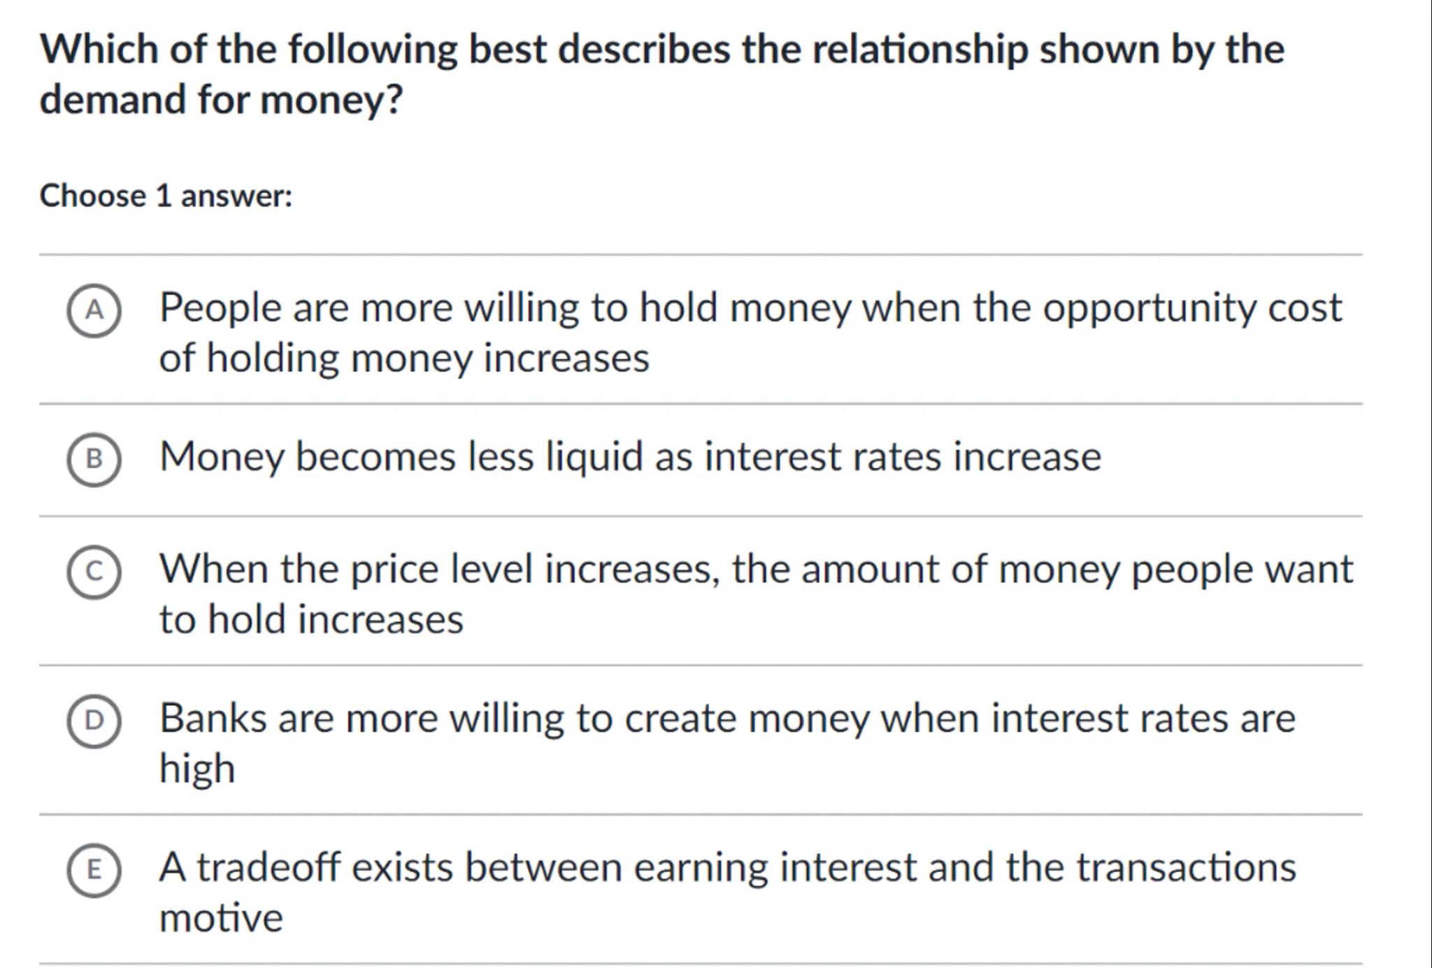The height and width of the screenshot is (968, 1432).
Task: Click 'of holding money increases' line
Action: (404, 358)
